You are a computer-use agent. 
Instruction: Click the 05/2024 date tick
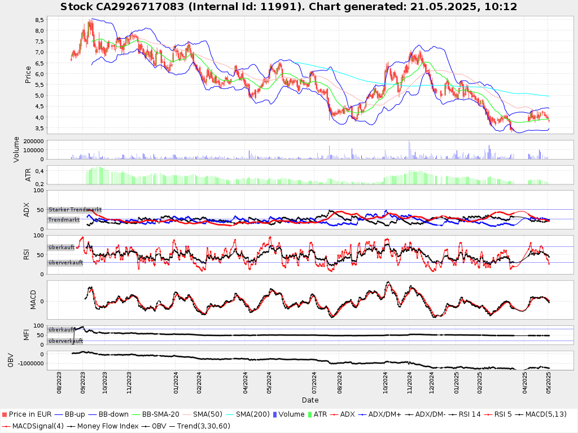click(x=268, y=383)
